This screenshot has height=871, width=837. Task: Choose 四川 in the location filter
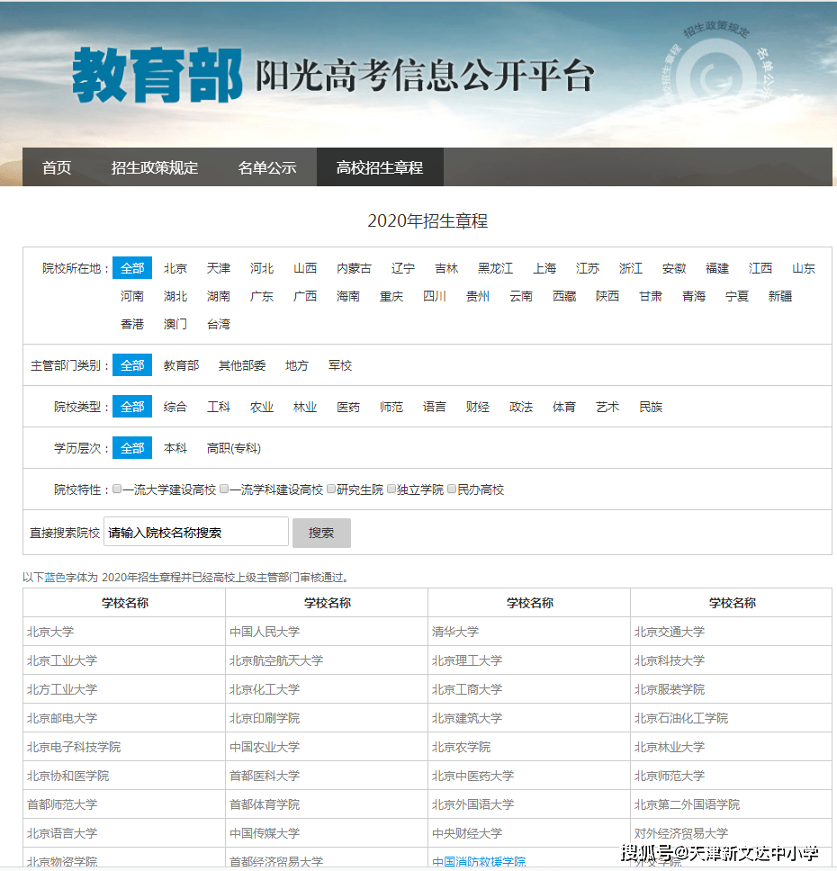[435, 296]
